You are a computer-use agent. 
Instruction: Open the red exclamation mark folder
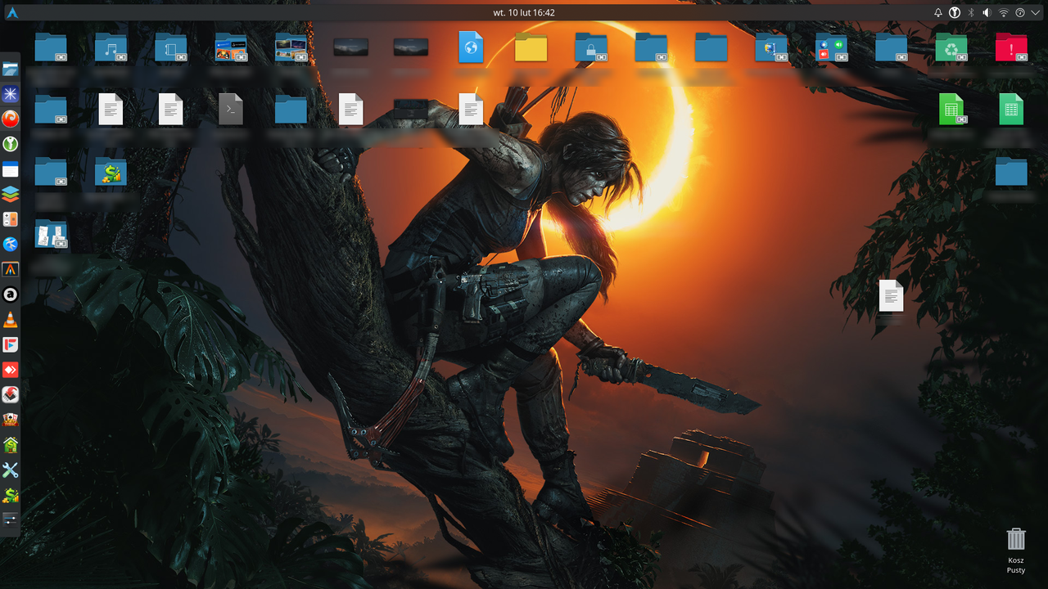[1011, 47]
